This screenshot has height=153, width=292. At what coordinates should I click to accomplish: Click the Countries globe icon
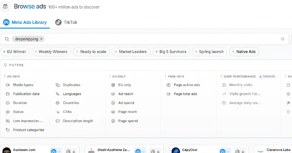58,103
